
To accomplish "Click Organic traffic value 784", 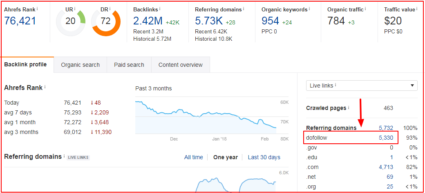I will (336, 21).
